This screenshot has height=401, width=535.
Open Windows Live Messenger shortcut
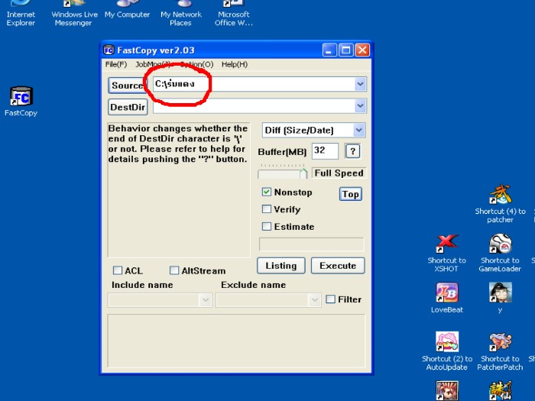[x=74, y=14]
